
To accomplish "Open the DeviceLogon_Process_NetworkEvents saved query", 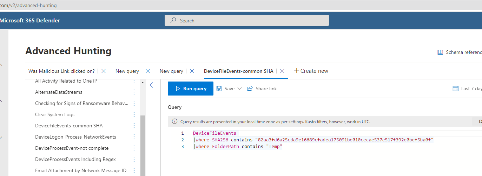I will coord(75,137).
